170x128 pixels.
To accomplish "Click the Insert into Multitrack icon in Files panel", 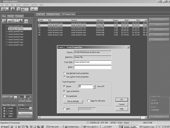I will (x=13, y=21).
